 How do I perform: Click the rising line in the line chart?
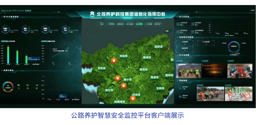[61, 52]
